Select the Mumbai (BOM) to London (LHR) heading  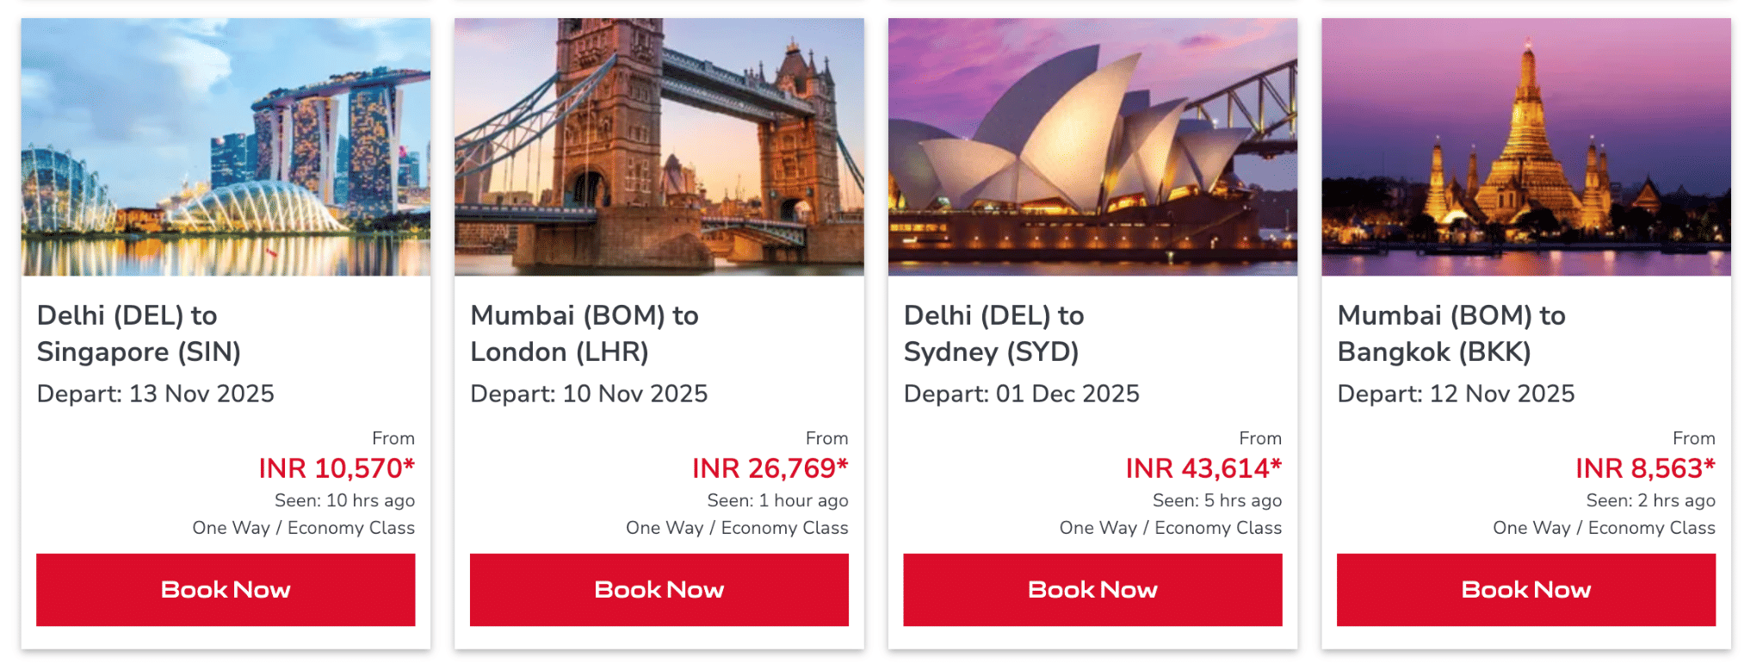tap(585, 333)
